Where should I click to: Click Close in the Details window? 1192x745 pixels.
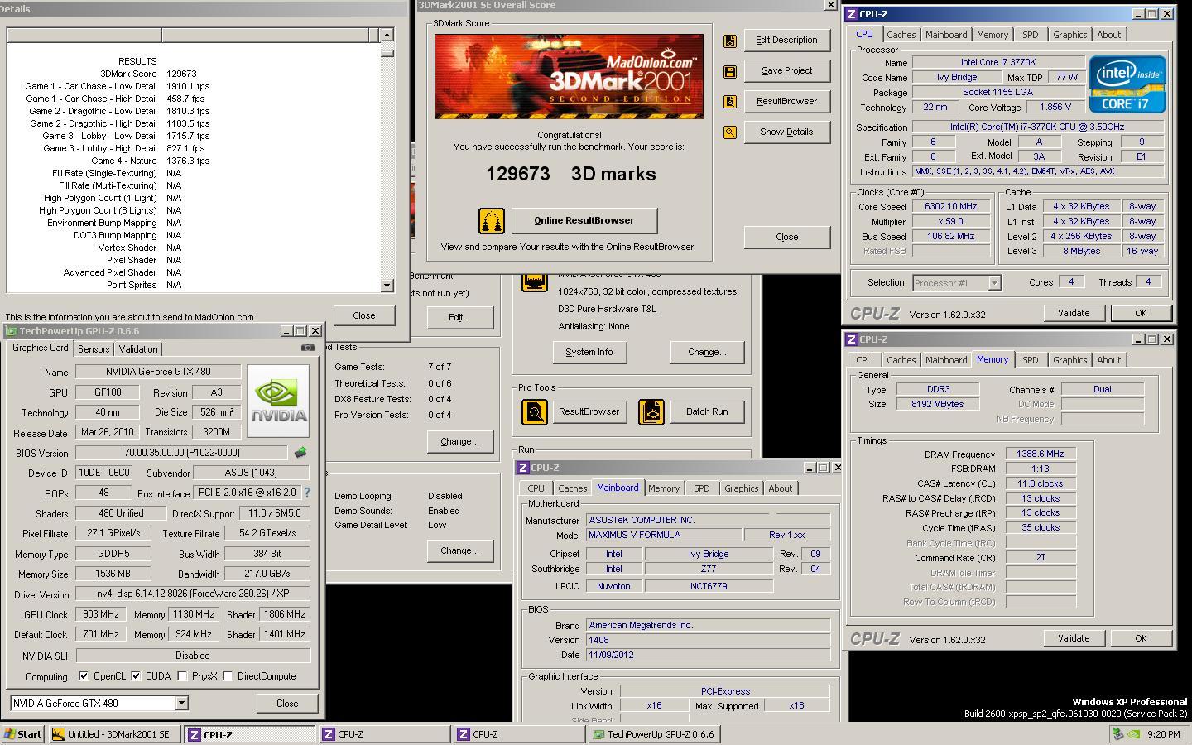click(x=363, y=315)
